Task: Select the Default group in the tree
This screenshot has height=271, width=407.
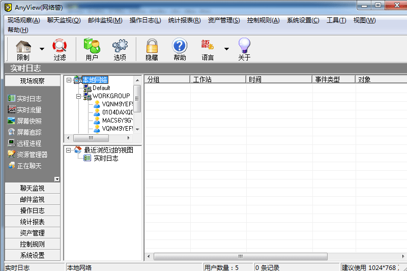Action: pos(101,88)
